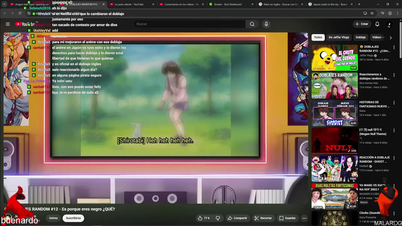402x226 pixels.
Task: Dislike the video with thumbs down
Action: 218,218
